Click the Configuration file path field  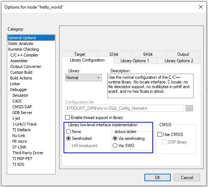(x=125, y=108)
